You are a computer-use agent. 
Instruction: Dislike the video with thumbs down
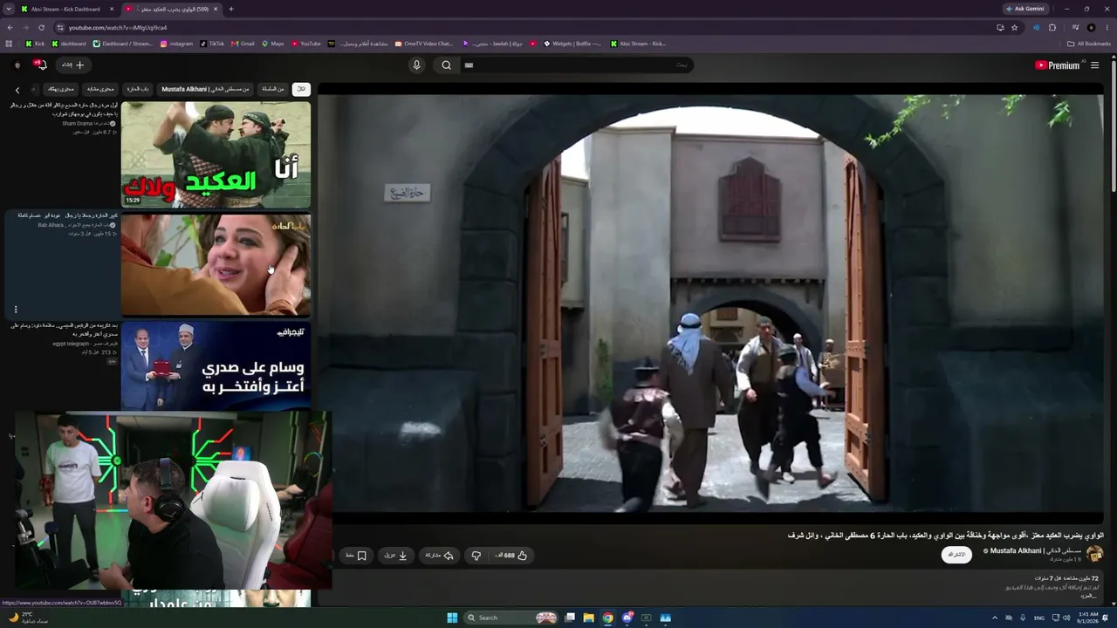[476, 556]
